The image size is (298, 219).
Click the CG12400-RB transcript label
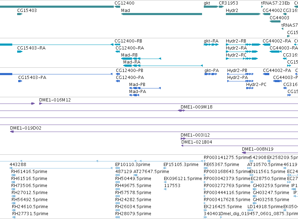click(x=128, y=41)
